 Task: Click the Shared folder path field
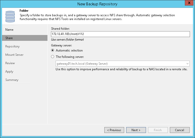120,34
